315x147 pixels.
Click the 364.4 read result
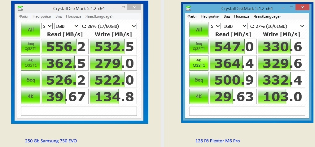[233, 63]
